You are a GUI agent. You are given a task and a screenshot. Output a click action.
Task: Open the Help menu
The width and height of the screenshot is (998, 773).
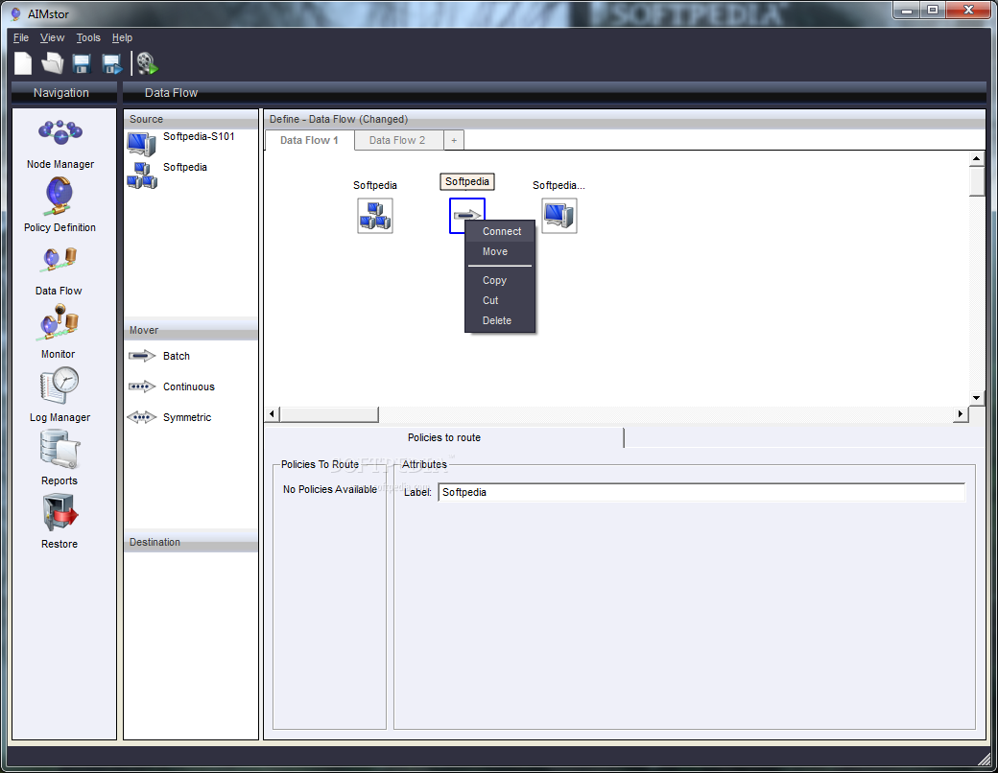tap(122, 37)
